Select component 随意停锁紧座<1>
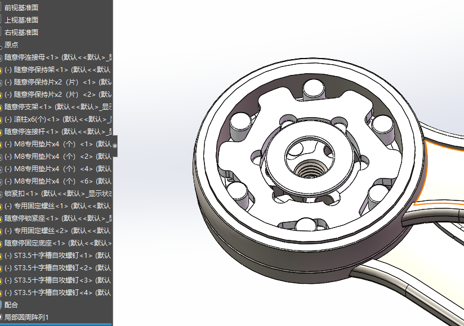 [58, 219]
